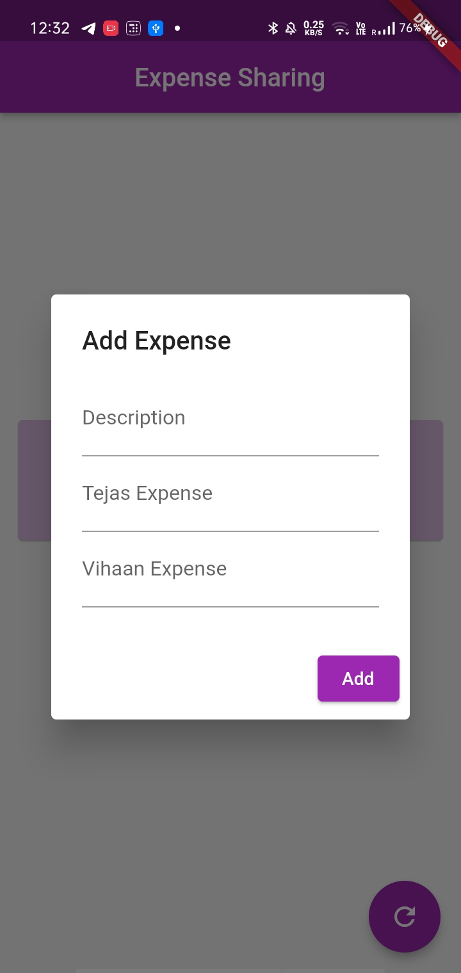Select the screen recorder icon in status bar
Screen dimensions: 461x973
coord(111,28)
